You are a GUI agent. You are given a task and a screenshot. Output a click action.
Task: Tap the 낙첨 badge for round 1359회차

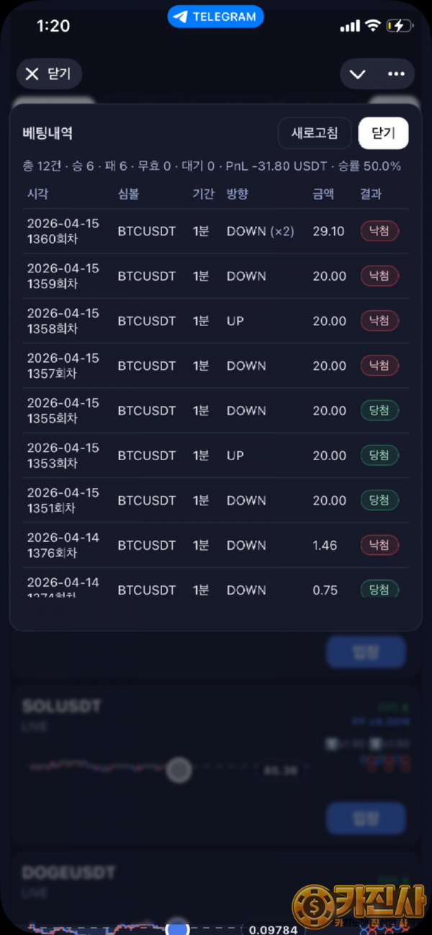pos(379,276)
